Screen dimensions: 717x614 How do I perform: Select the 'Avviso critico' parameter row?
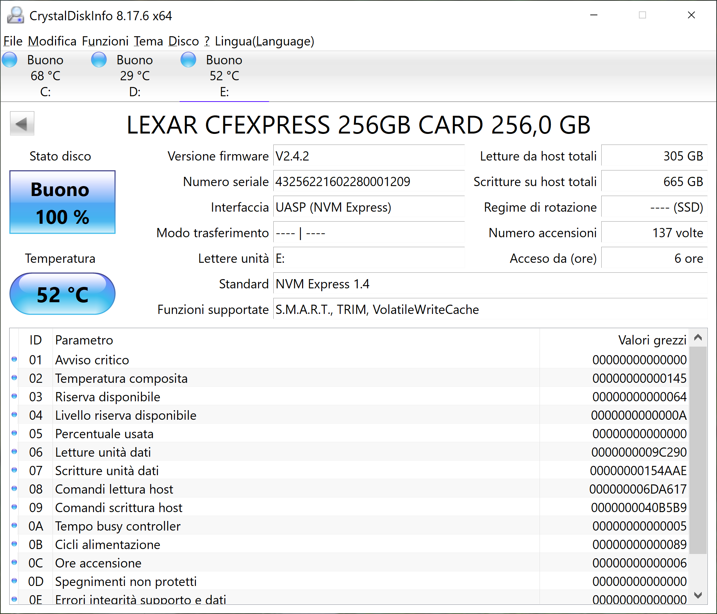click(x=349, y=359)
